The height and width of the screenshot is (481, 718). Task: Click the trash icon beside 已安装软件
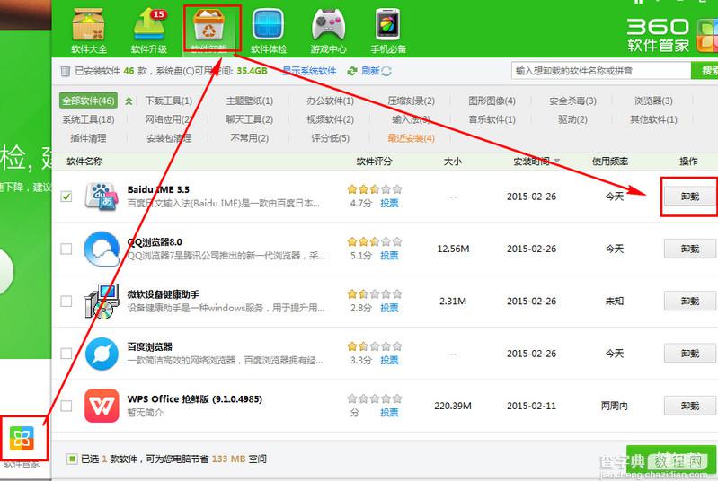coord(66,71)
